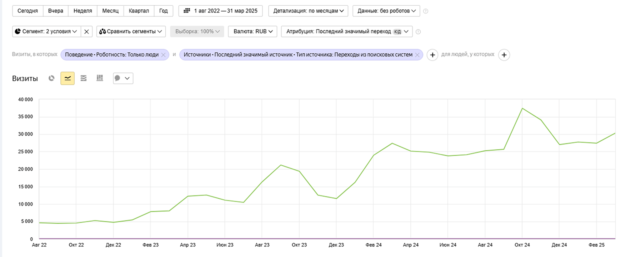Click the Oct 24 peak on chart

click(522, 108)
